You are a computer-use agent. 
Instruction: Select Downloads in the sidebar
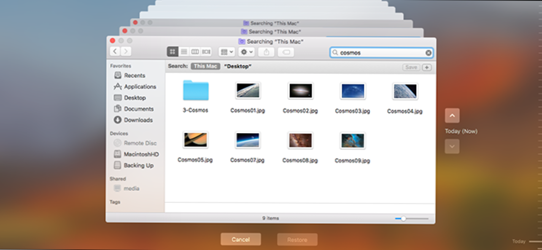tap(138, 120)
